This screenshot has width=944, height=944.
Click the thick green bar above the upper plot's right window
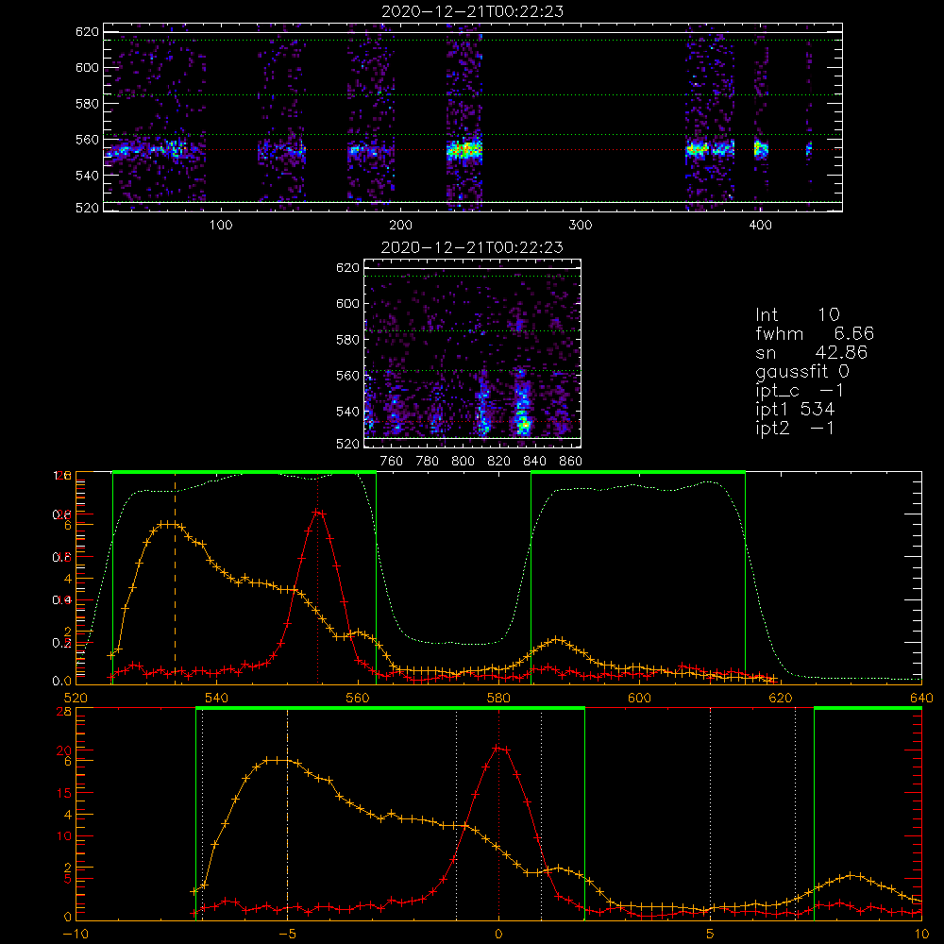coord(638,472)
